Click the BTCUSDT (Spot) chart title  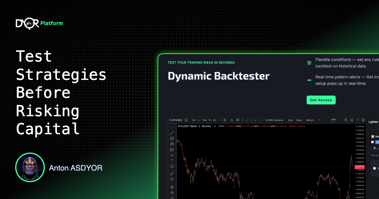(194, 126)
